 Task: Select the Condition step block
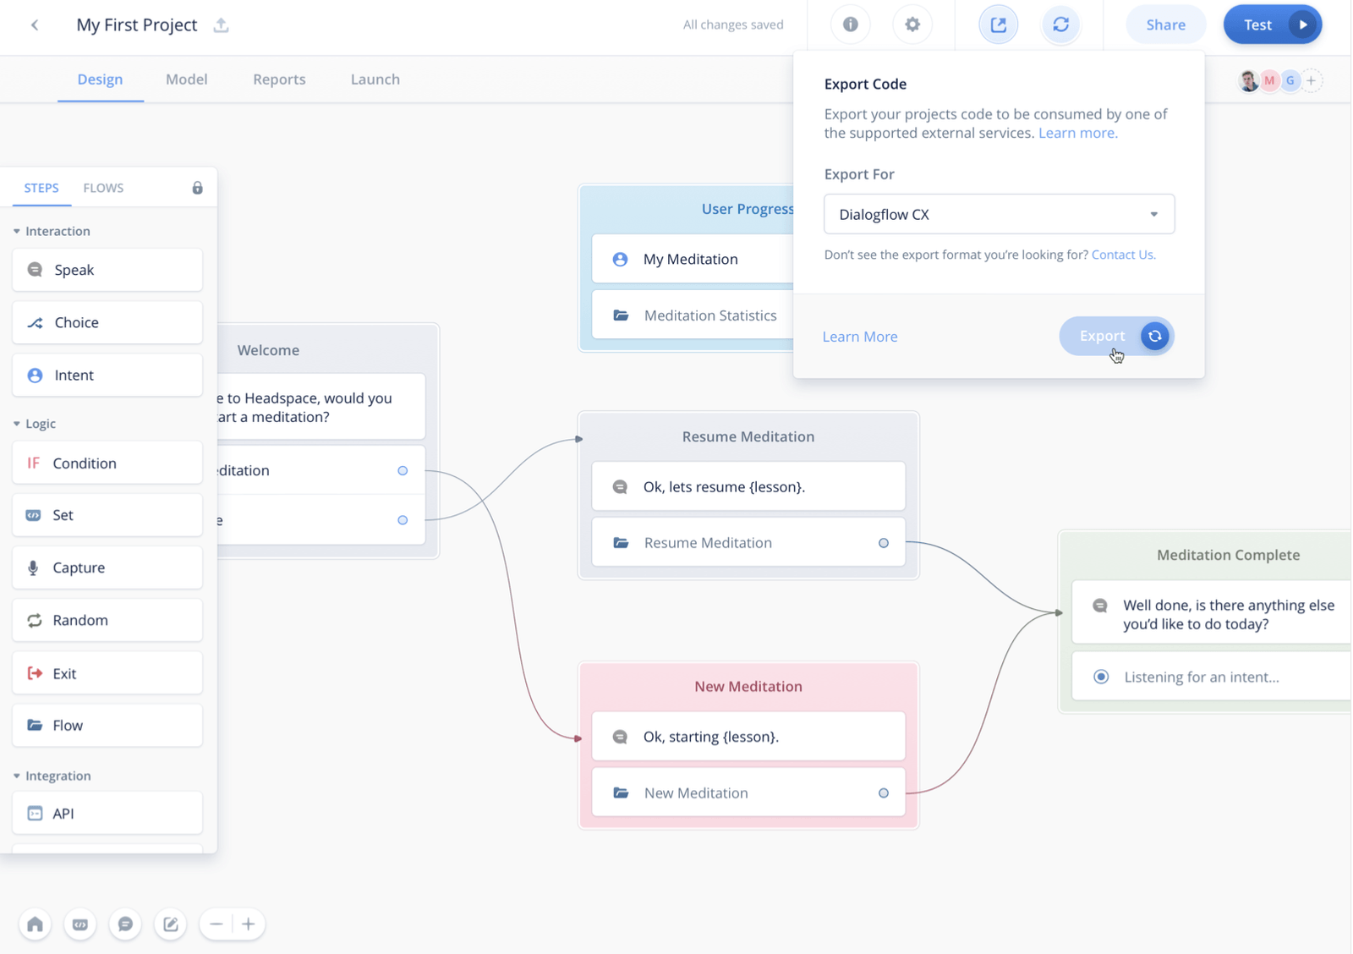(x=107, y=463)
